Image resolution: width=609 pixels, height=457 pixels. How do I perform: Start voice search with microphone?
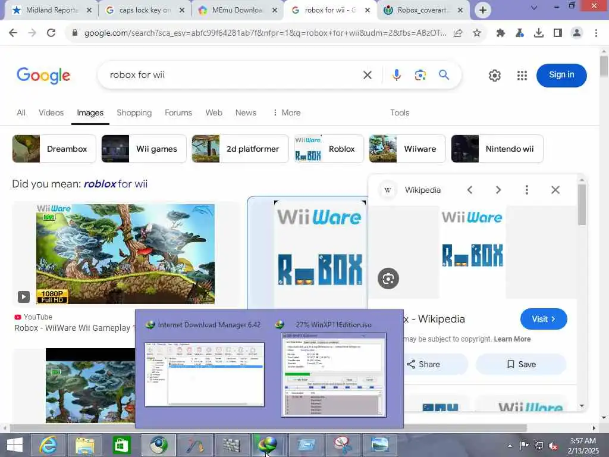(396, 75)
